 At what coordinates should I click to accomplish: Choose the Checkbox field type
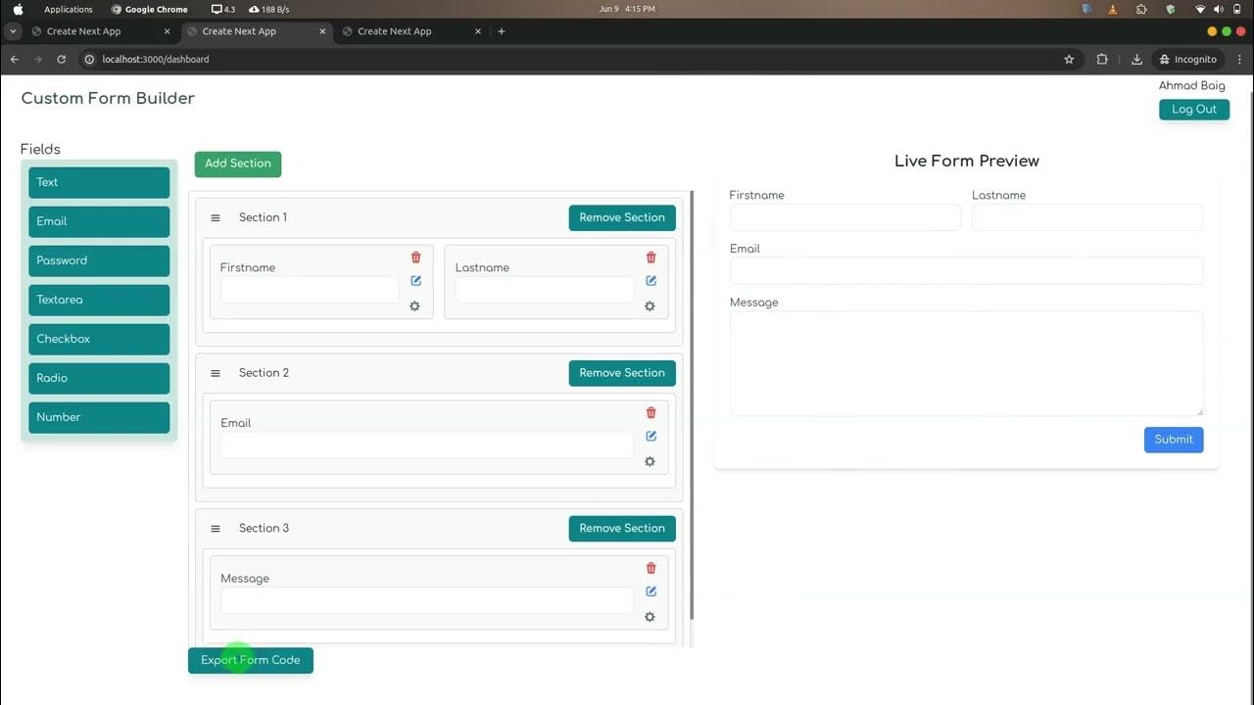pyautogui.click(x=99, y=340)
